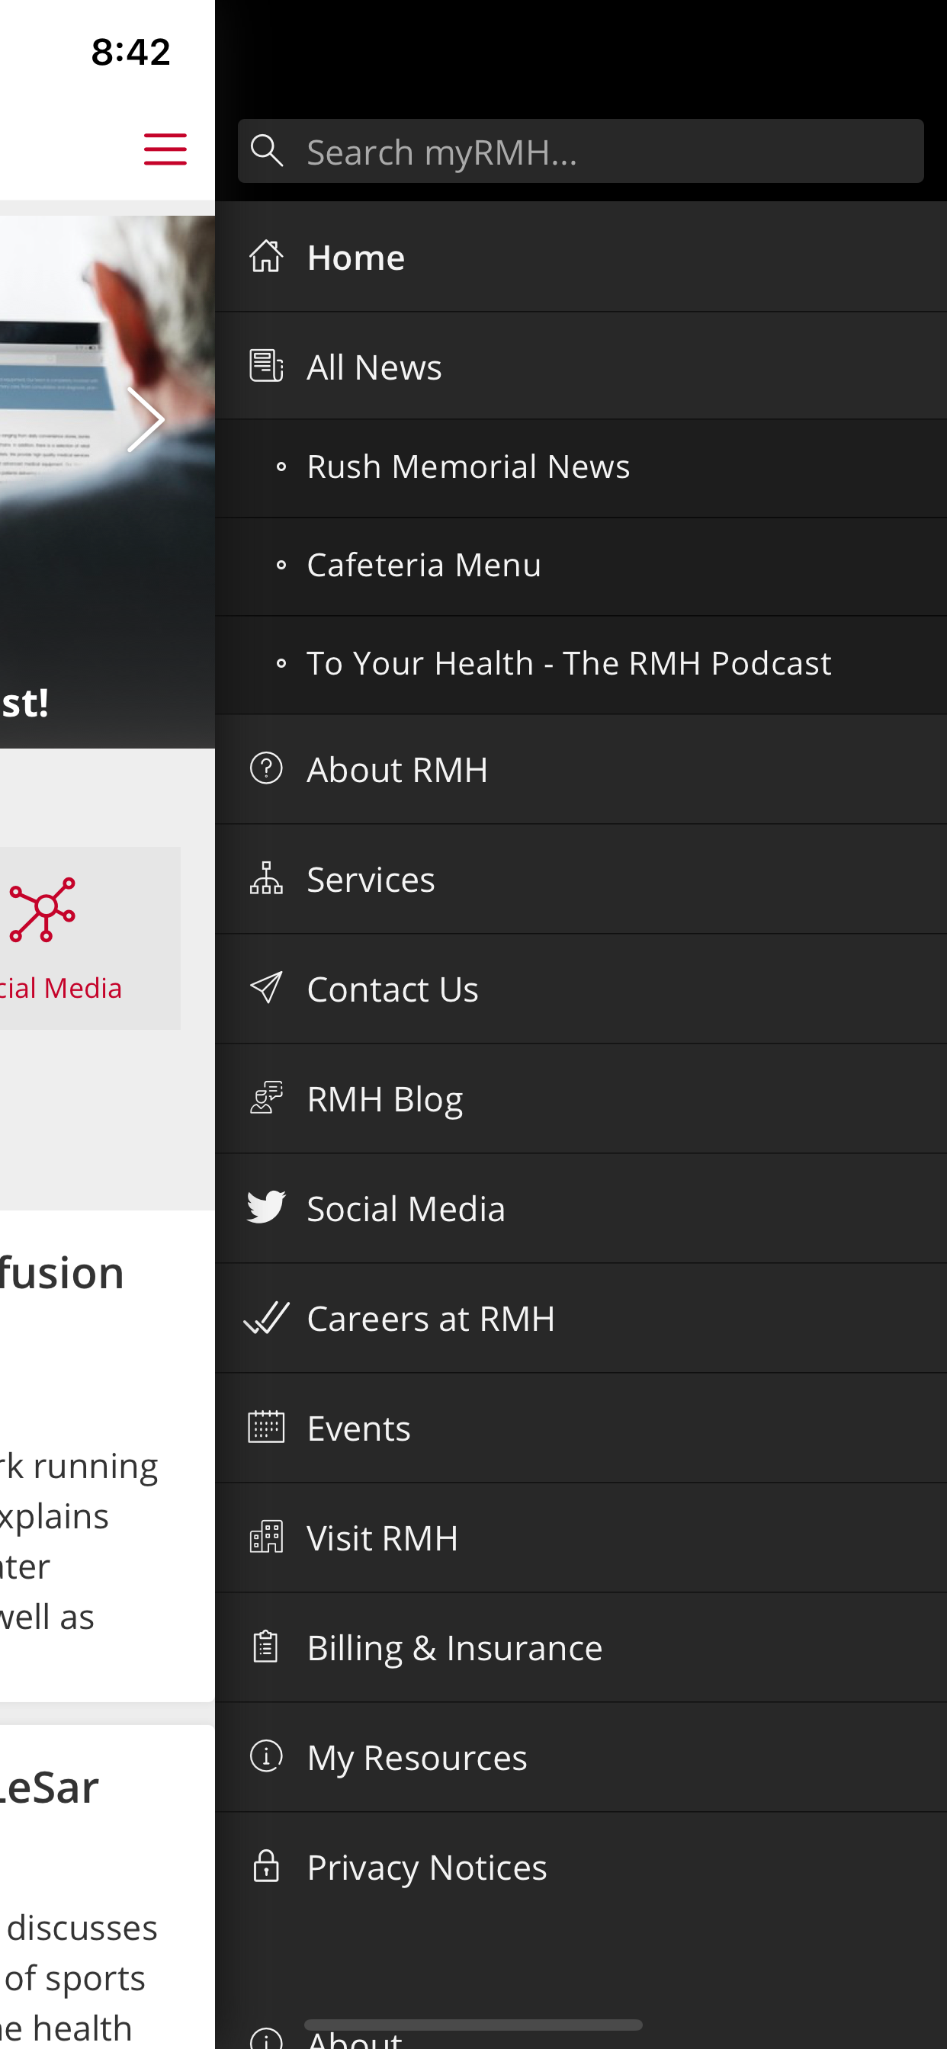Tap the padlock icon beside Privacy Notices

point(266,1865)
